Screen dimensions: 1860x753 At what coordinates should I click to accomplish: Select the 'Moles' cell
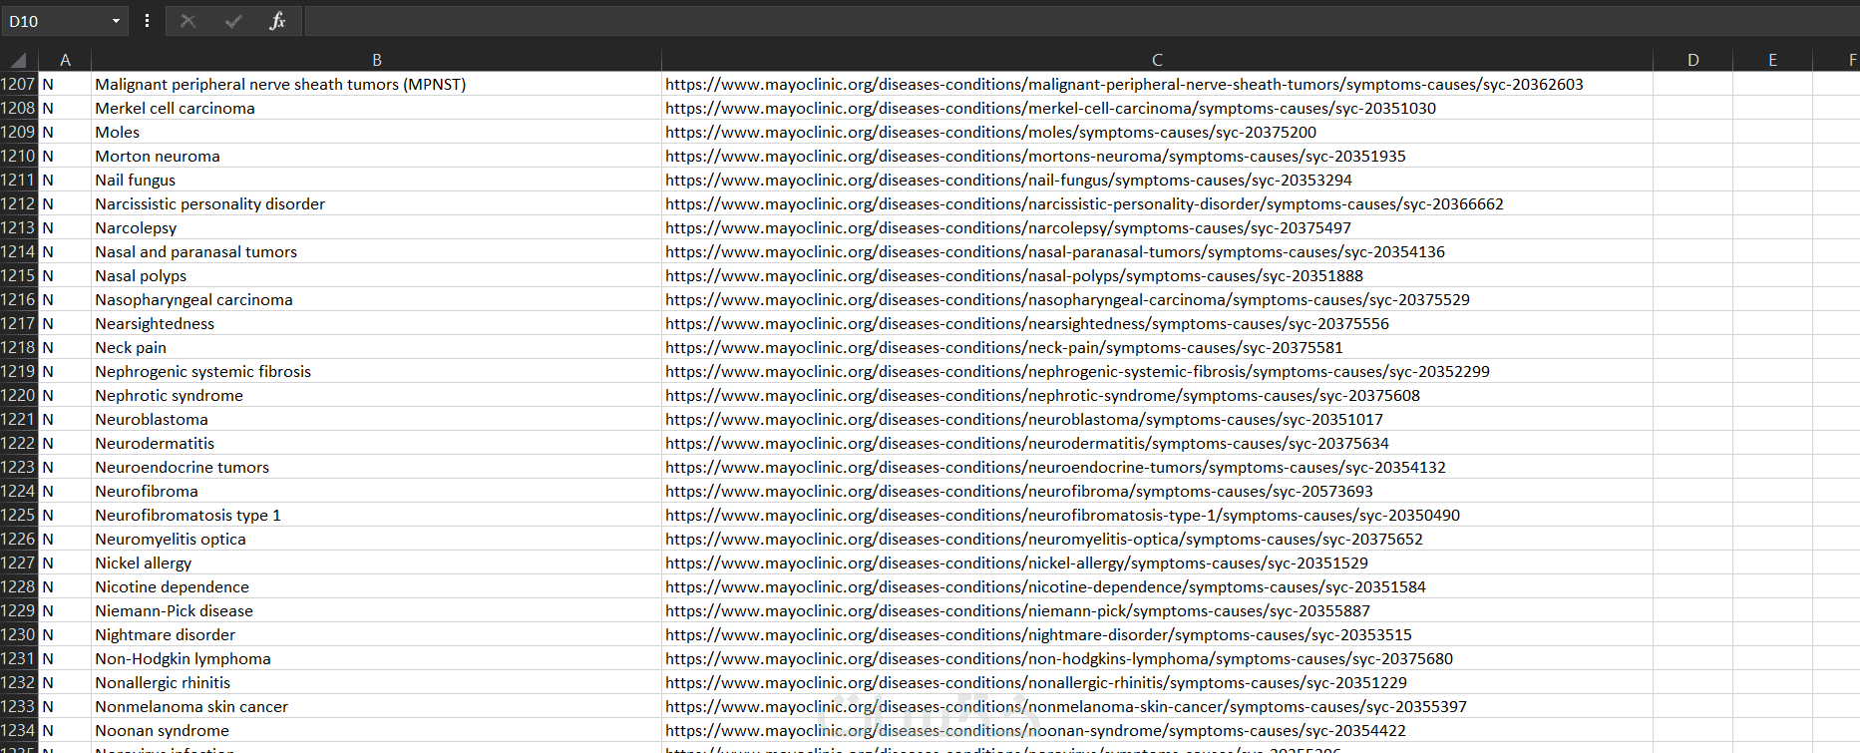point(376,132)
